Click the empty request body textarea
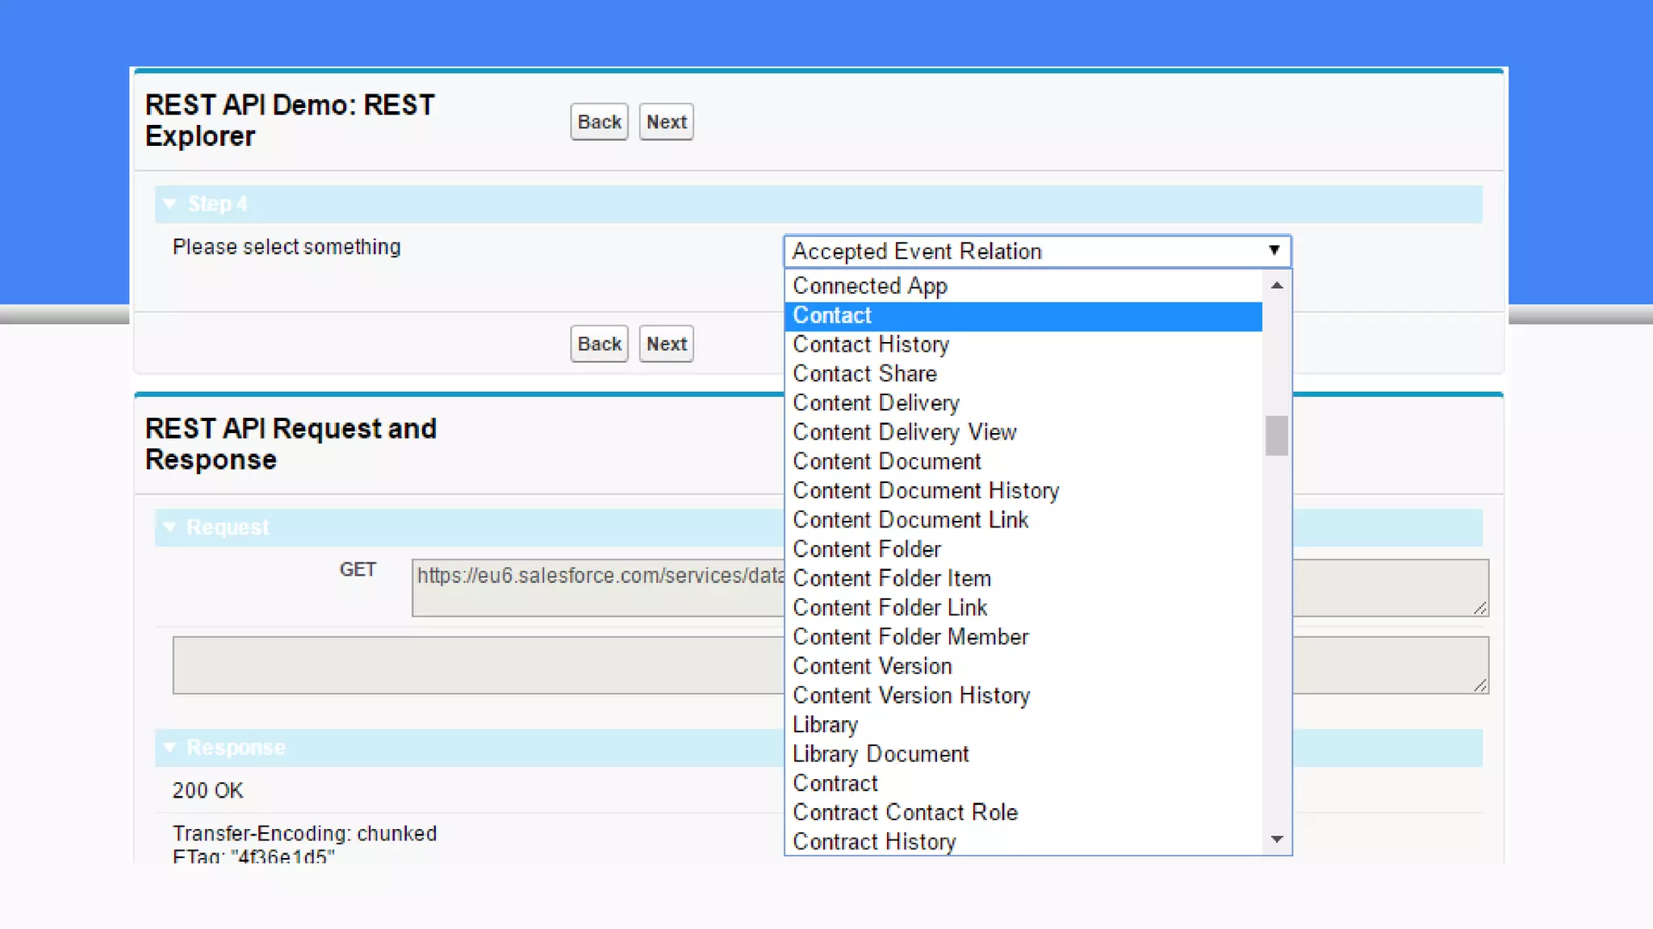 (476, 665)
